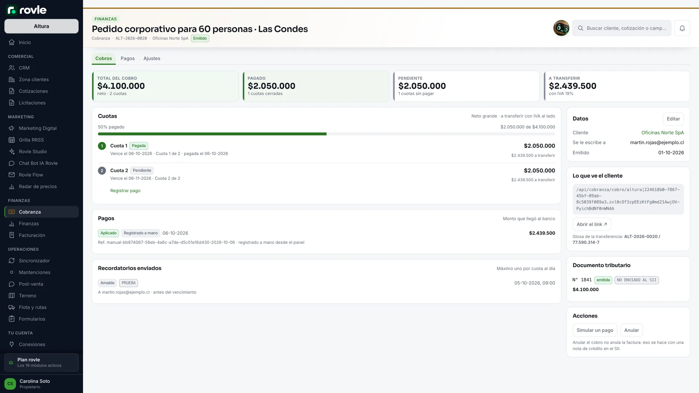This screenshot has height=393, width=699.
Task: Click the Marketing Digital megaphone icon
Action: coord(12,128)
